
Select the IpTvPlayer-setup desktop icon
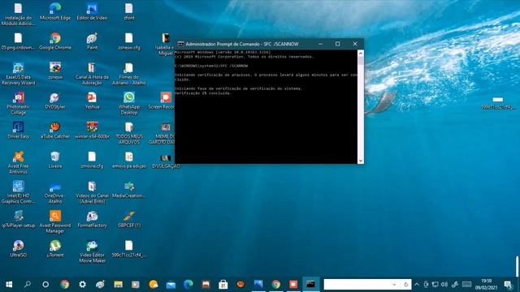click(18, 220)
